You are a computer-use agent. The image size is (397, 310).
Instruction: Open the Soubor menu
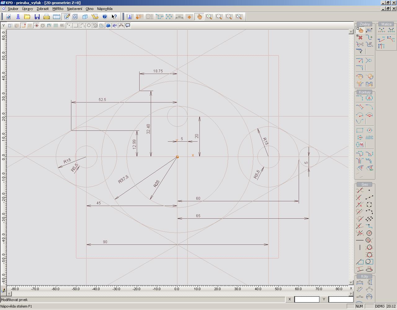tap(13, 9)
